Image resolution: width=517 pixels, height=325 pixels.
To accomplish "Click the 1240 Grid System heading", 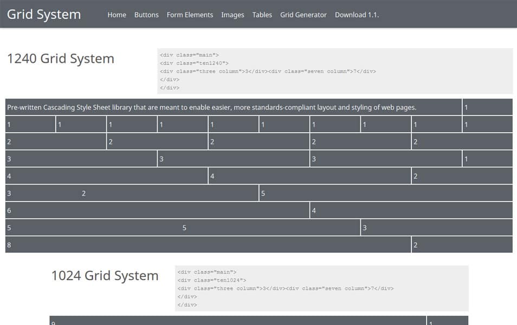I will 61,58.
